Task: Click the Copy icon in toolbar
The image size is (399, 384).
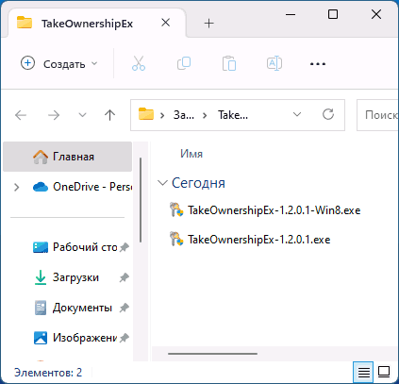Action: 184,63
